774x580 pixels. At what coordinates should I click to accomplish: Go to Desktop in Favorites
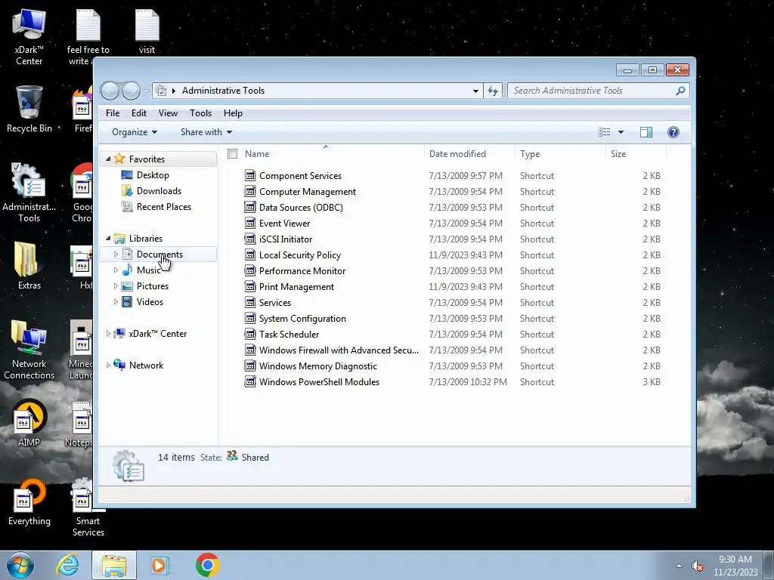click(x=153, y=175)
